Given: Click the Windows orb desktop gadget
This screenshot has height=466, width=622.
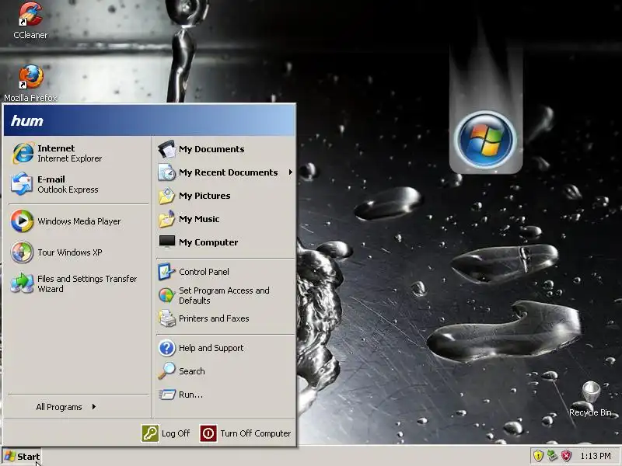Looking at the screenshot, I should pyautogui.click(x=485, y=139).
